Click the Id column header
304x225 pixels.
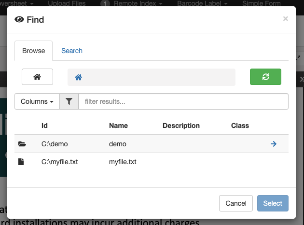pos(44,126)
